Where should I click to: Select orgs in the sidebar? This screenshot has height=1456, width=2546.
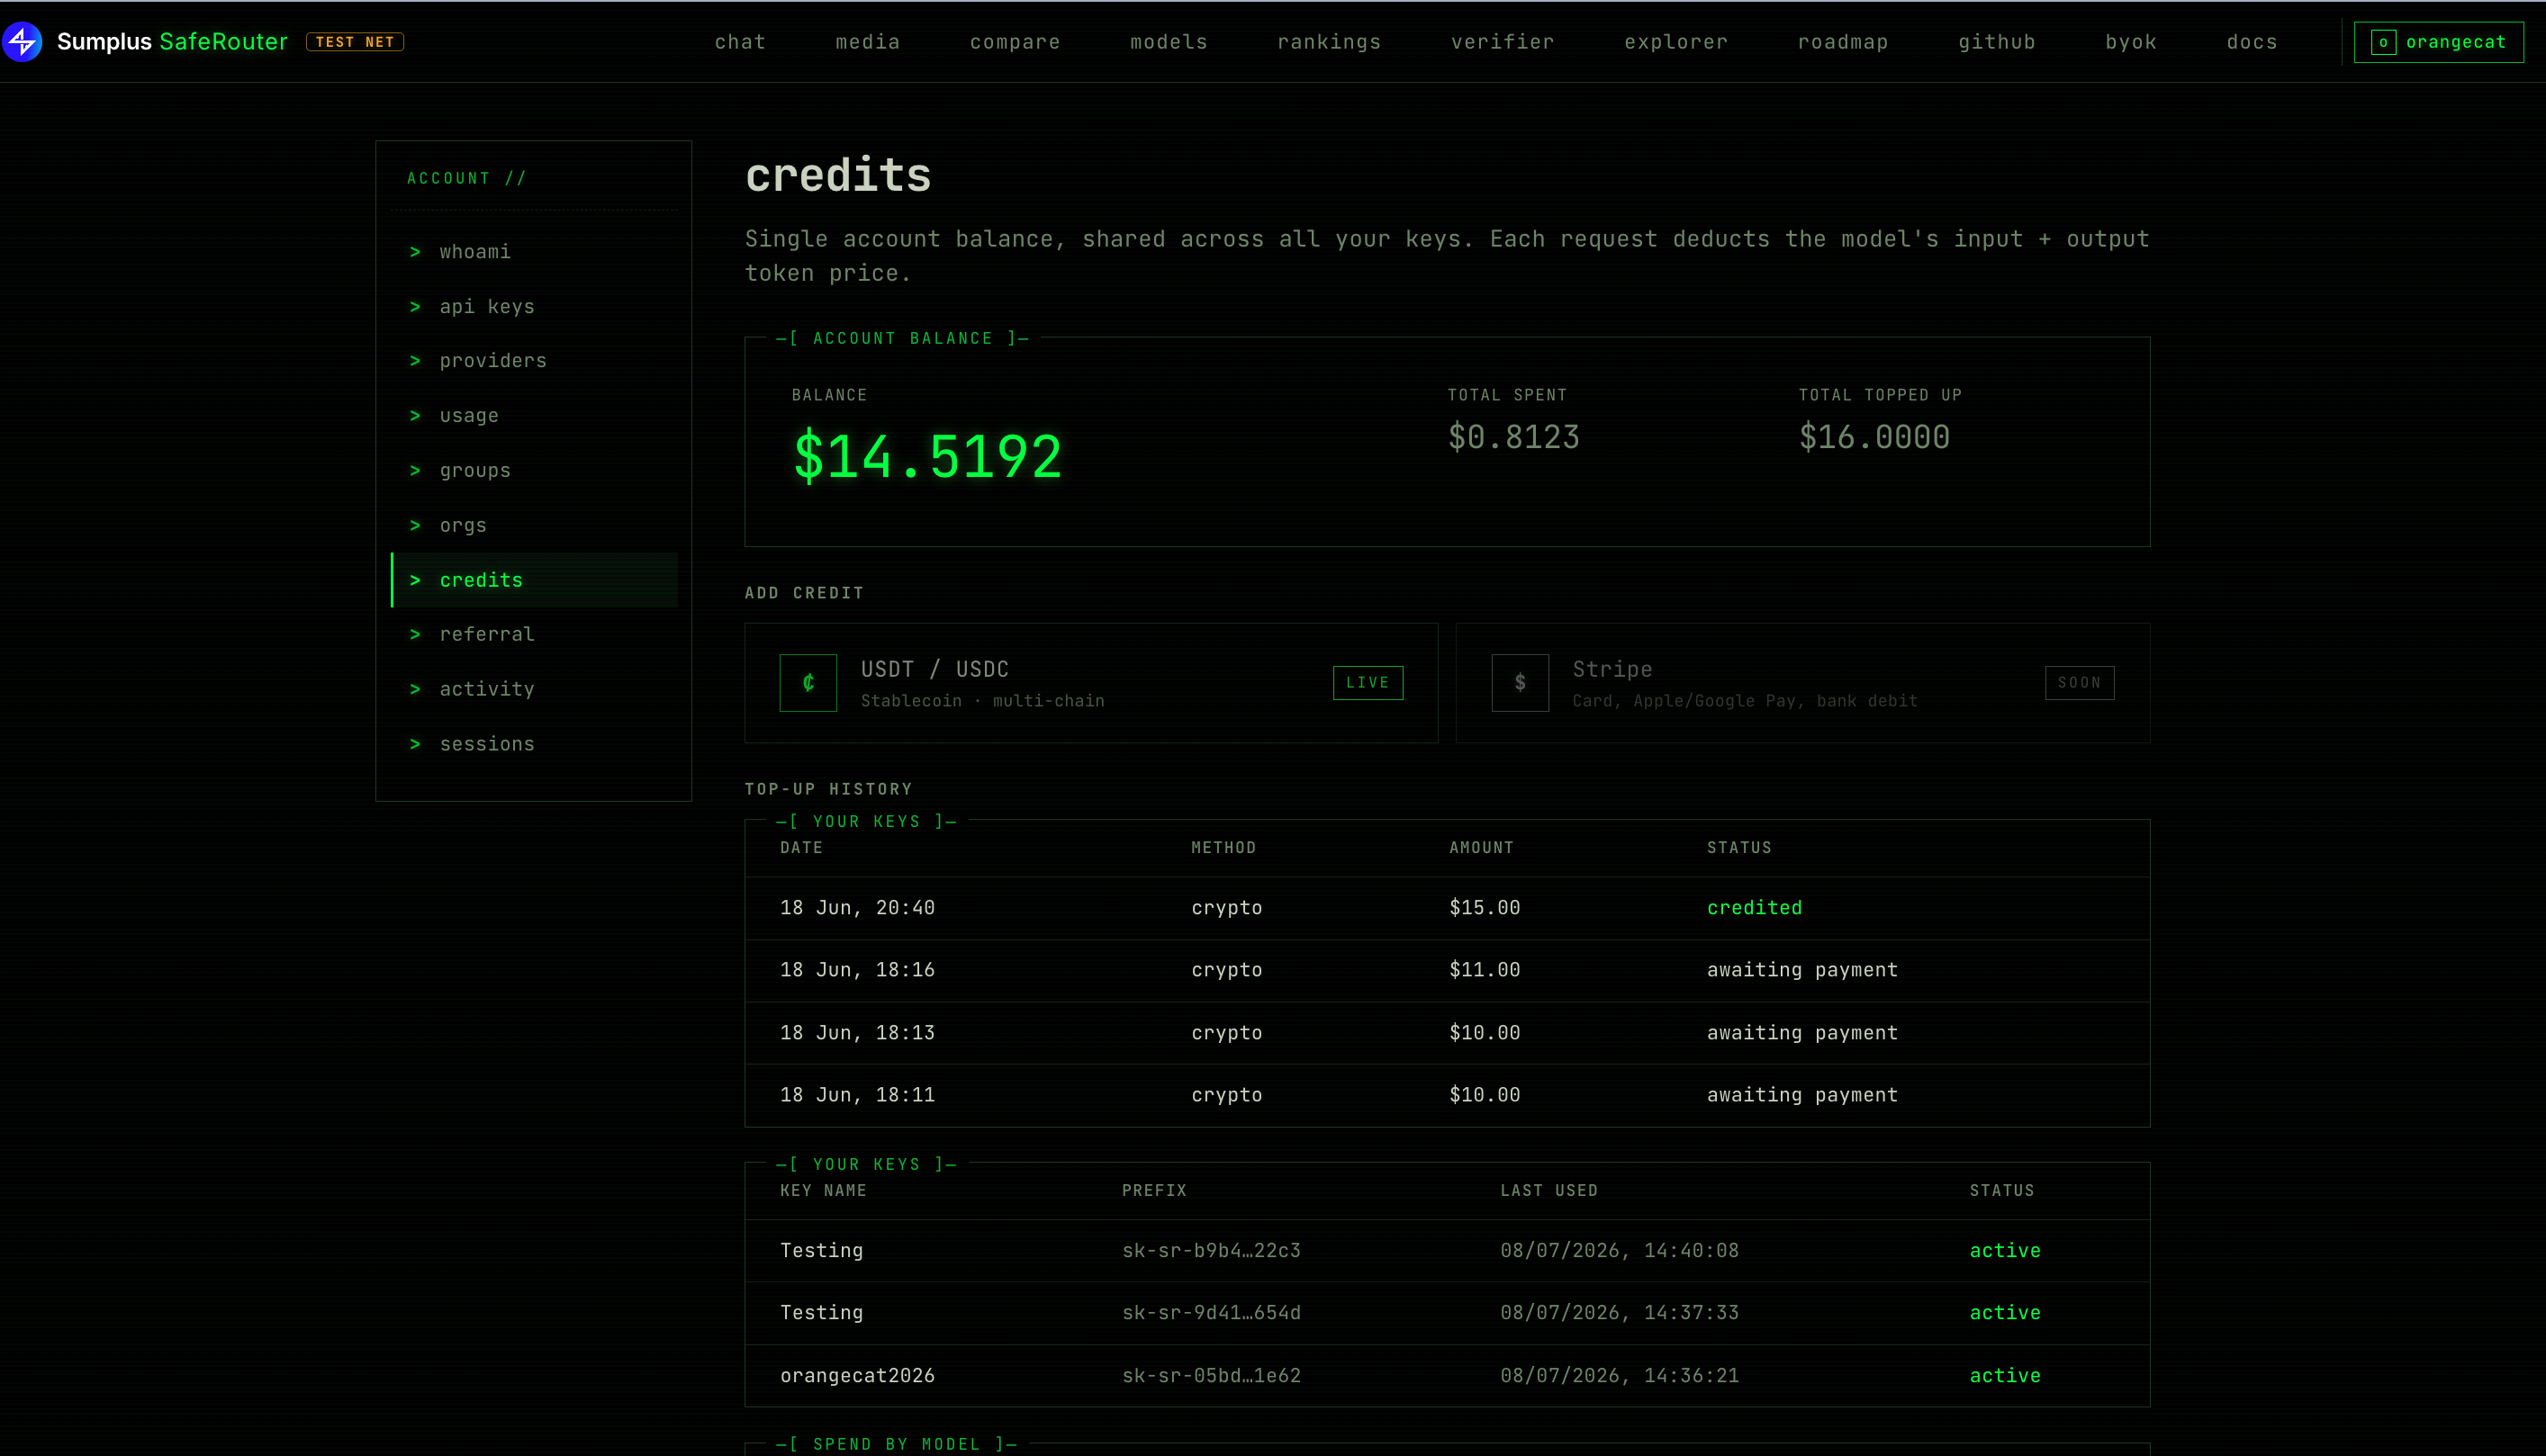pyautogui.click(x=534, y=526)
